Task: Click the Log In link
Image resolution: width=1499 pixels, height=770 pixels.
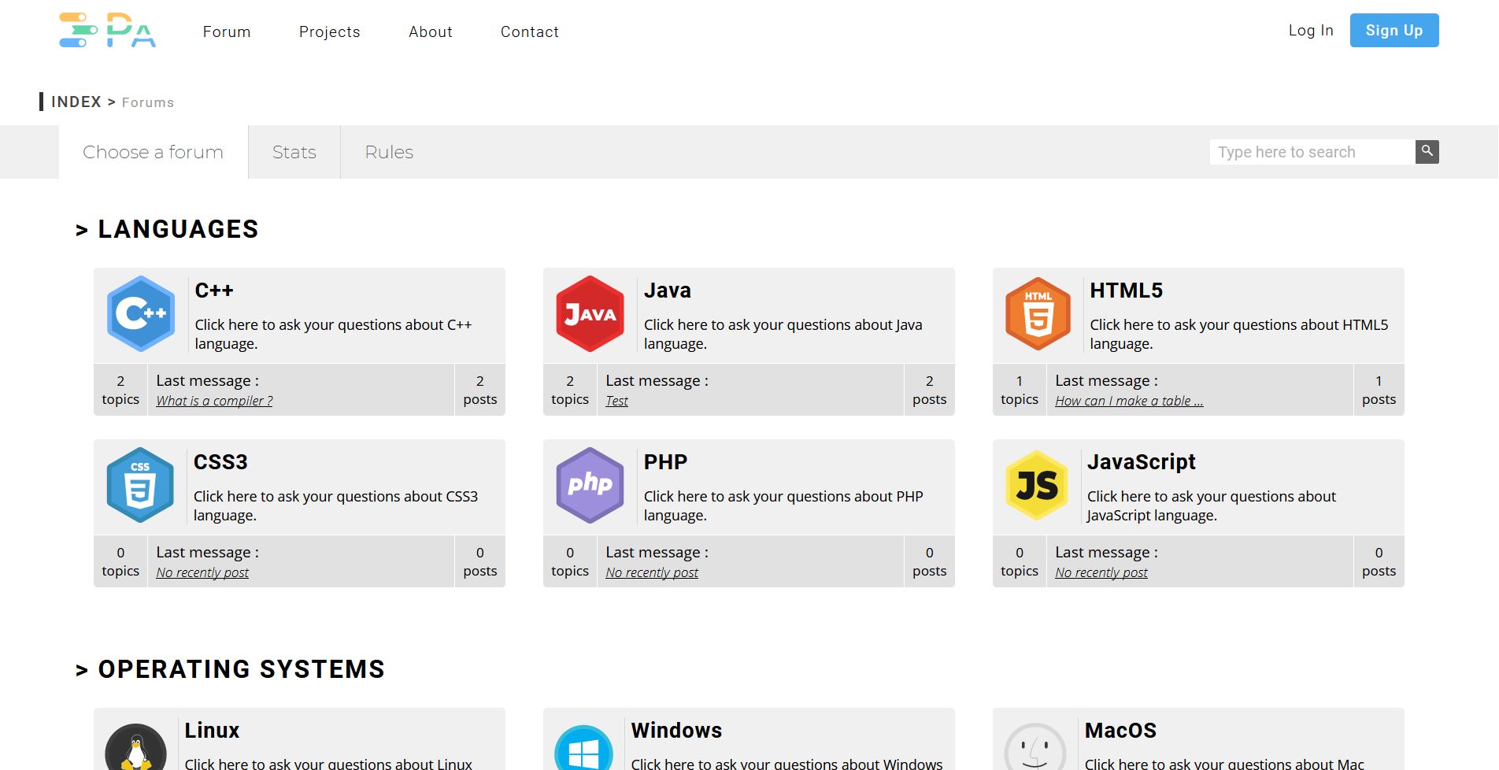Action: point(1311,30)
